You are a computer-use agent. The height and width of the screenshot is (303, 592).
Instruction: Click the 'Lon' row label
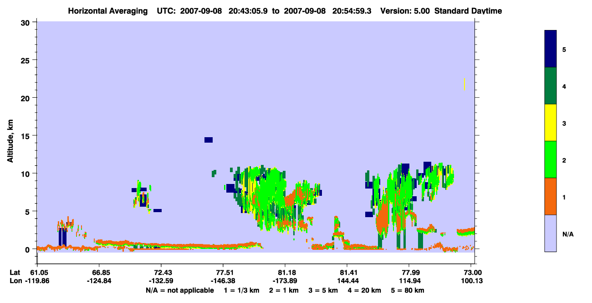pos(15,280)
